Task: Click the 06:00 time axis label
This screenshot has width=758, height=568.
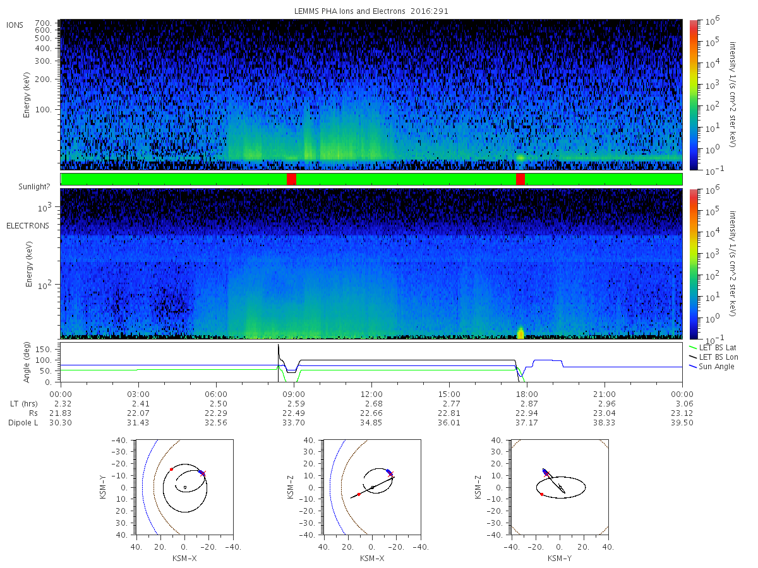Action: point(216,394)
